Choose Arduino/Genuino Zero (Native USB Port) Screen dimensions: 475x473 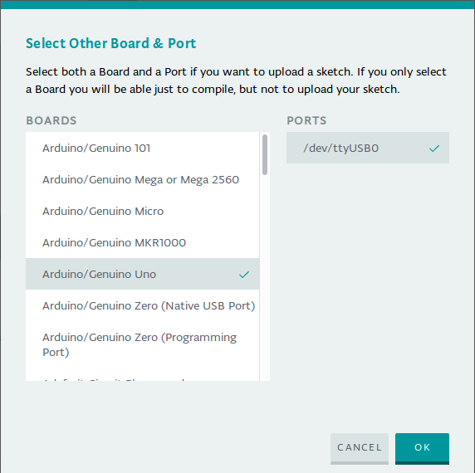142,305
